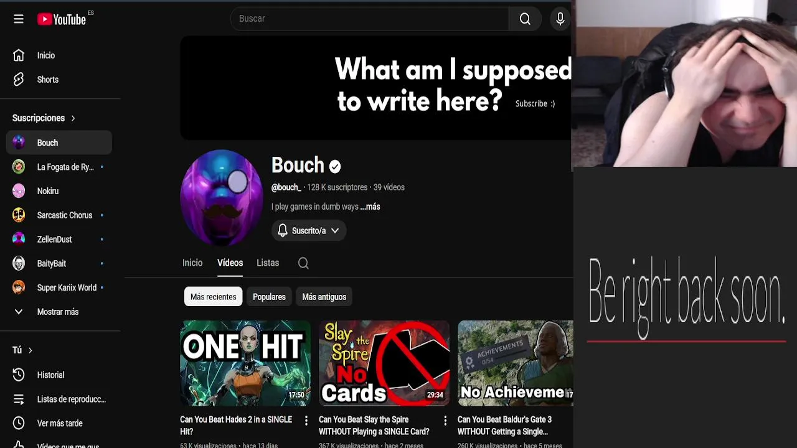Open Nokiru channel avatar
Screen dimensions: 797x448
point(19,191)
